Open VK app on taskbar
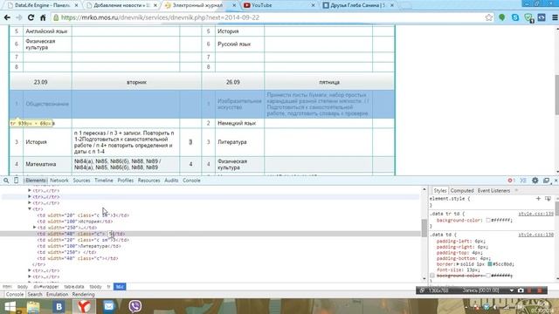The image size is (559, 314). tap(59, 306)
